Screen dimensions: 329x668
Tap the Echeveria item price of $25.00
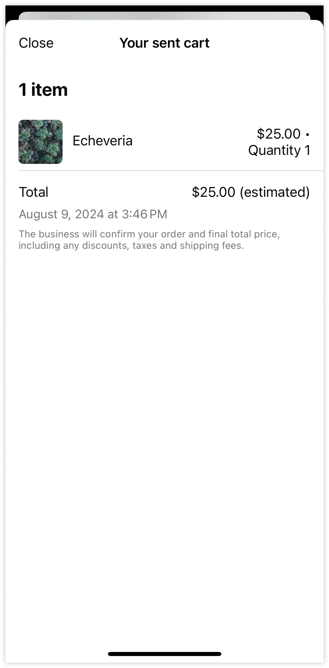pos(278,134)
